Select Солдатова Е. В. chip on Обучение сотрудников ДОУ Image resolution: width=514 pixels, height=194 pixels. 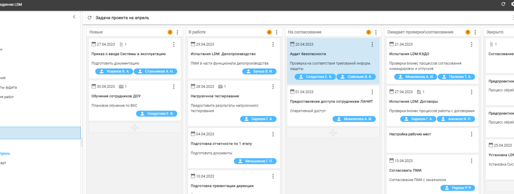pos(157,114)
